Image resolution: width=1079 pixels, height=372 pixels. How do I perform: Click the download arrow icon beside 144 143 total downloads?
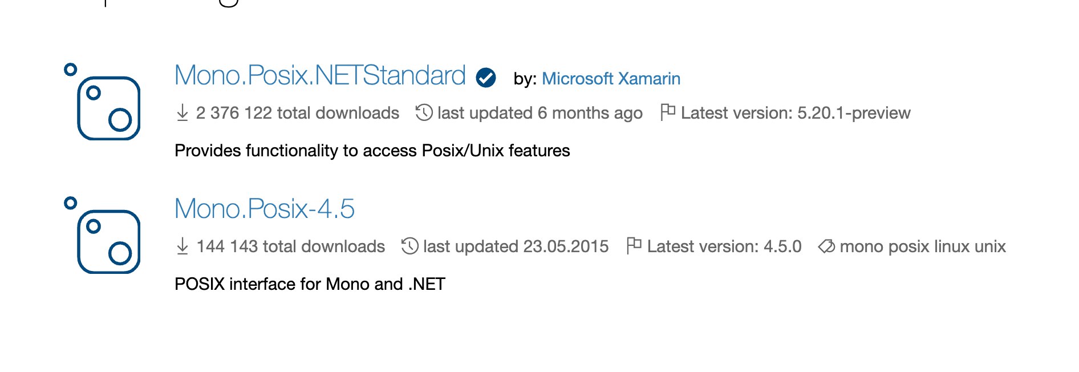coord(182,246)
